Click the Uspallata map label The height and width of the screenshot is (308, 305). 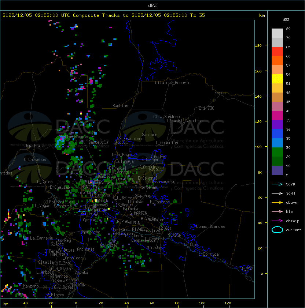34,146
